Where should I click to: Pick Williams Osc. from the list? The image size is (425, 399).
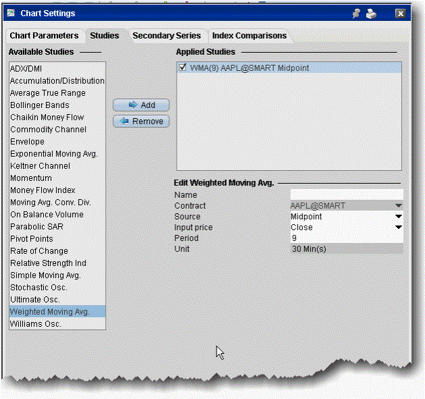point(35,324)
